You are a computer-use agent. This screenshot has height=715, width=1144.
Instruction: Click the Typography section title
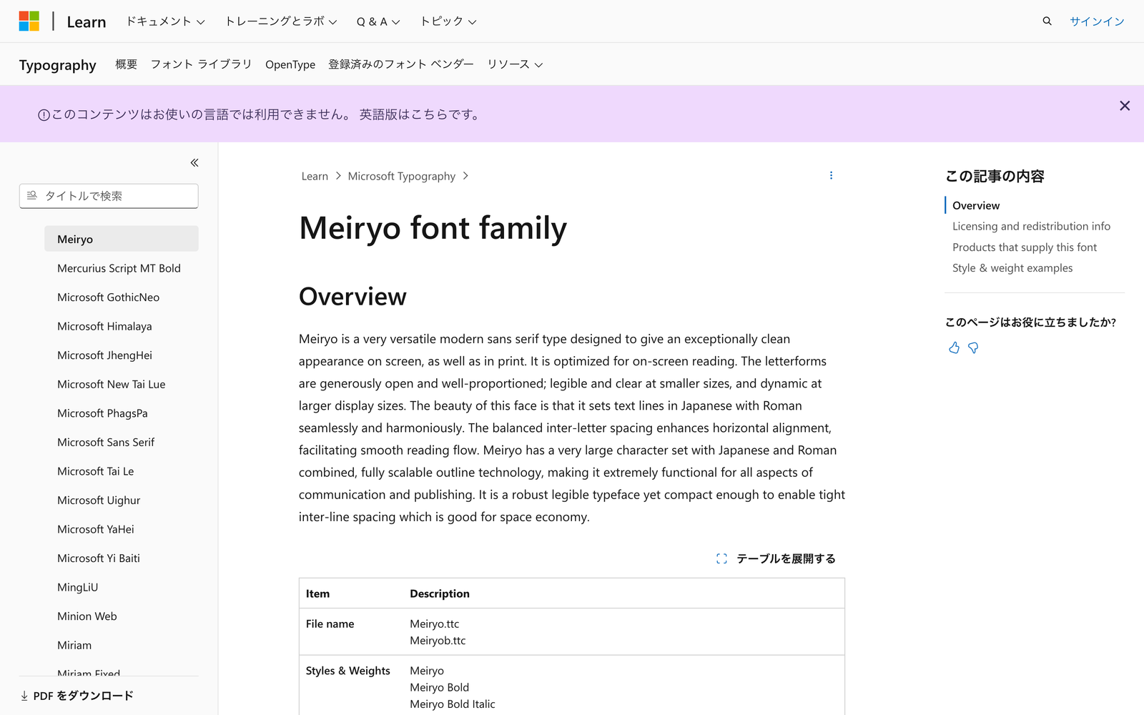58,65
